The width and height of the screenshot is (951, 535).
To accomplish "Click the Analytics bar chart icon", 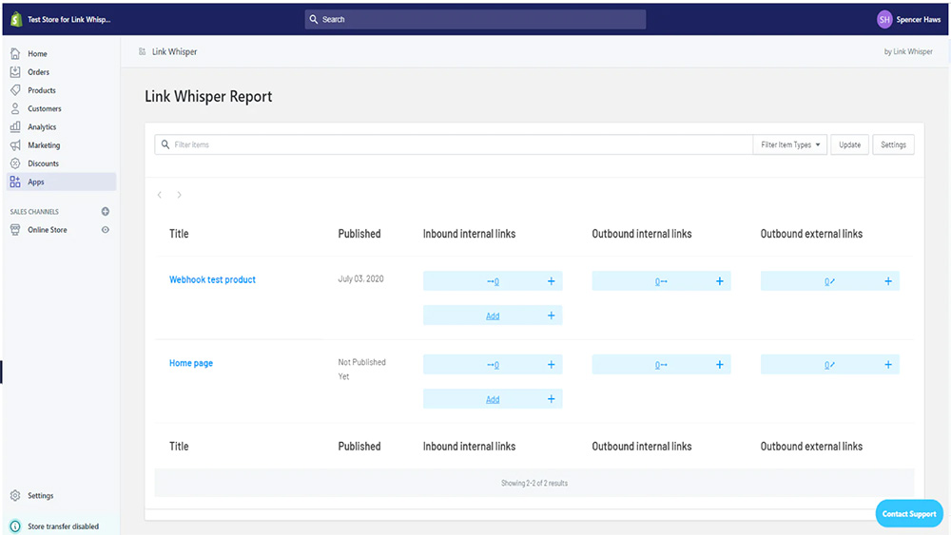I will [15, 126].
